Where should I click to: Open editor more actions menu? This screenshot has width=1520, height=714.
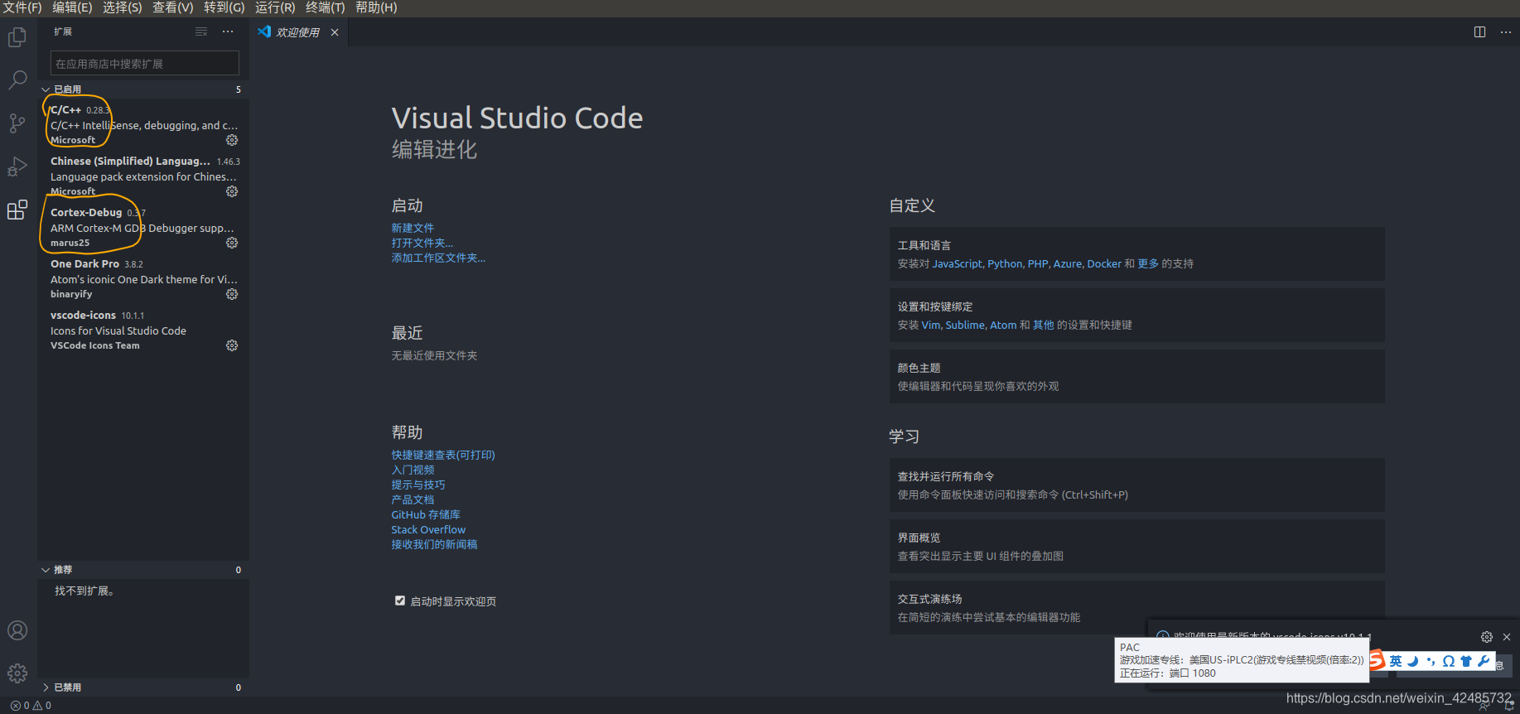click(1506, 31)
